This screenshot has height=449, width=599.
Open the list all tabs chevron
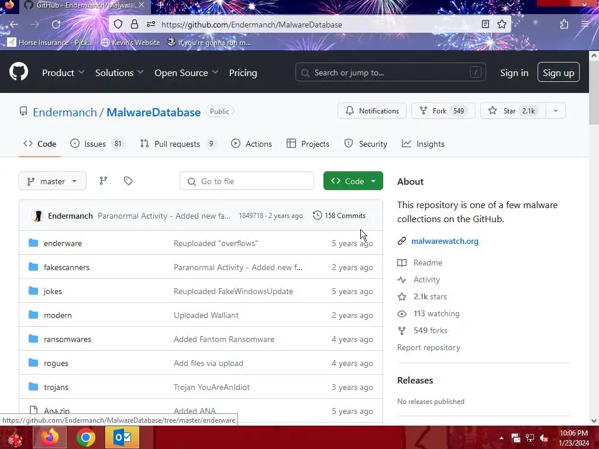(x=510, y=5)
